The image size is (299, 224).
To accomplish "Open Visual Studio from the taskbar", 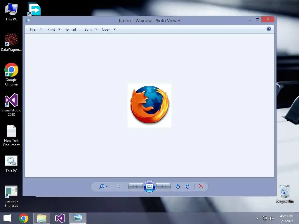I will click(x=60, y=218).
